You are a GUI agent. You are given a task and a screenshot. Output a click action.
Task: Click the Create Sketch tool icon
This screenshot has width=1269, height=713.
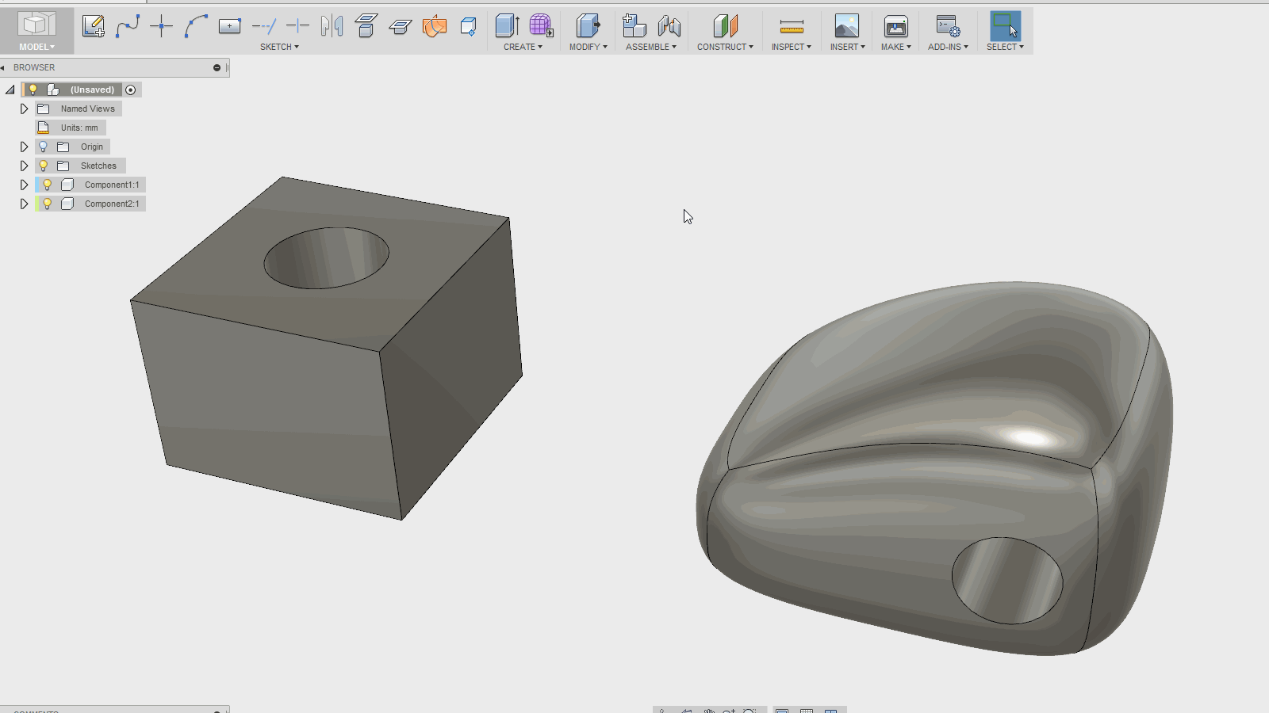94,26
